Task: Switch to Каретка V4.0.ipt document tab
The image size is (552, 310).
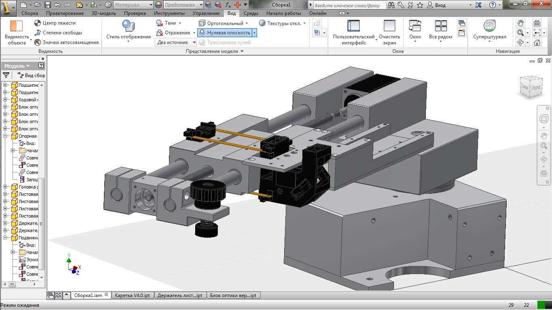Action: 132,295
